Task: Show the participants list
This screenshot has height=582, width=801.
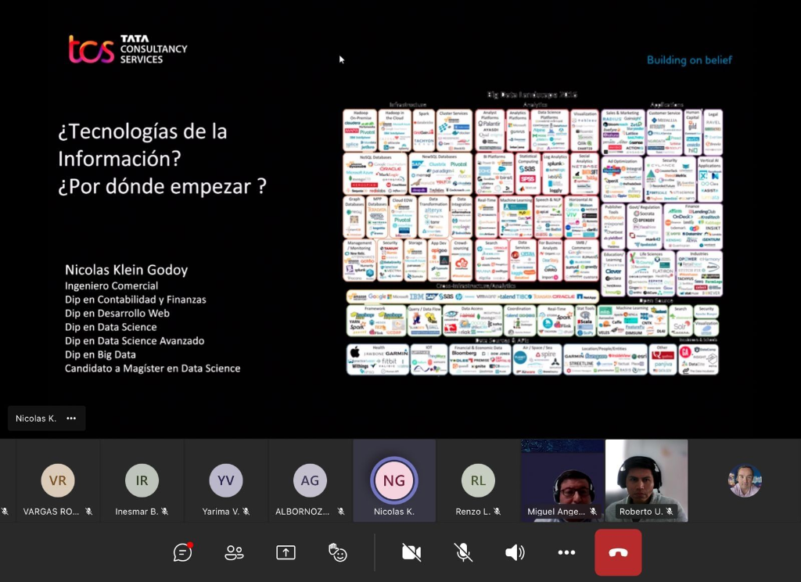Action: point(234,552)
